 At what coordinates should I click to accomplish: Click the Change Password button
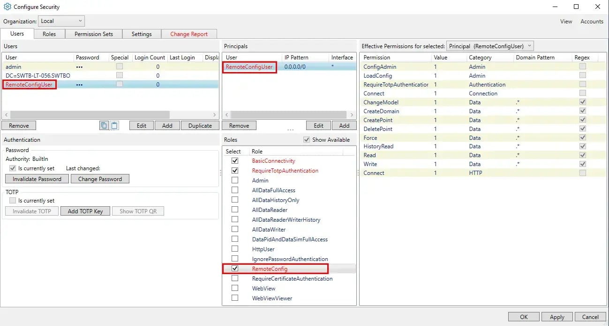coord(99,179)
